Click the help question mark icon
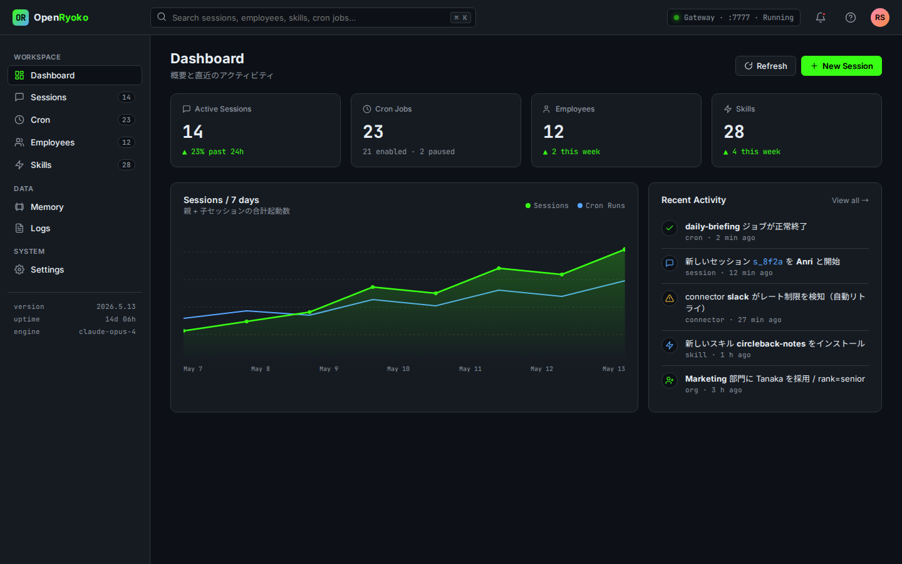The width and height of the screenshot is (902, 564). [850, 18]
